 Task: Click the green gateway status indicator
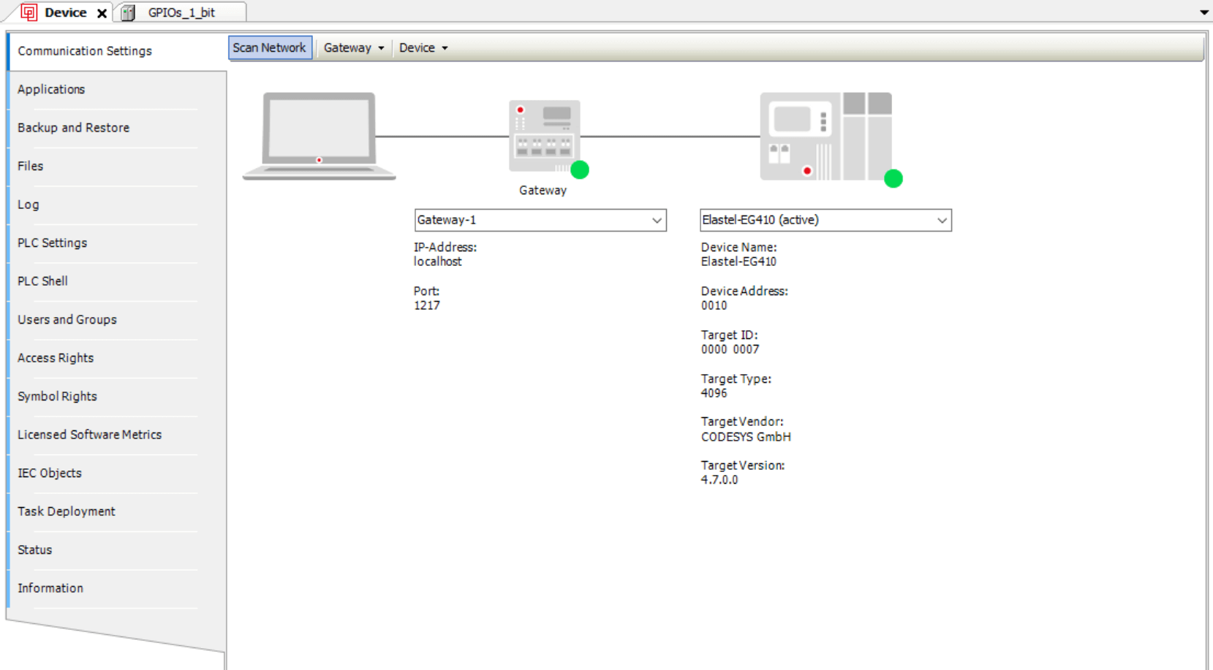point(580,170)
